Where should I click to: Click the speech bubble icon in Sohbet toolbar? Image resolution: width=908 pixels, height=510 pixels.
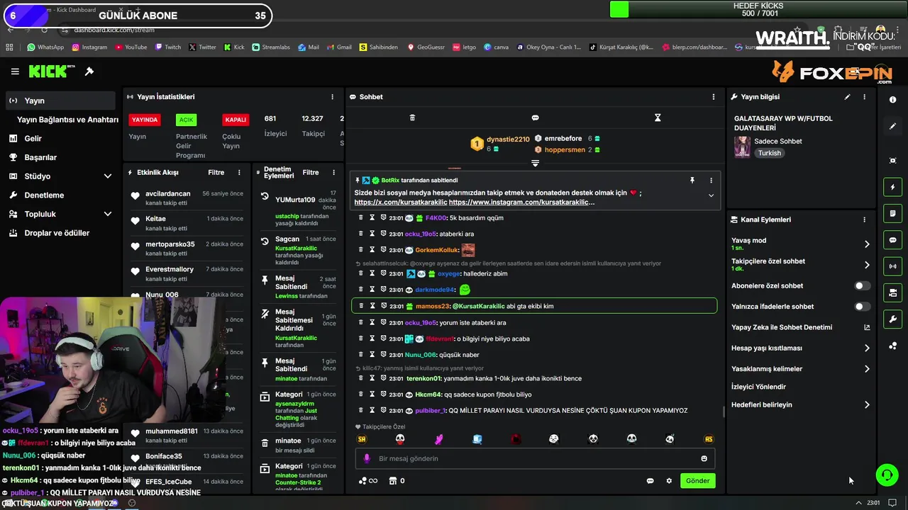coord(535,118)
